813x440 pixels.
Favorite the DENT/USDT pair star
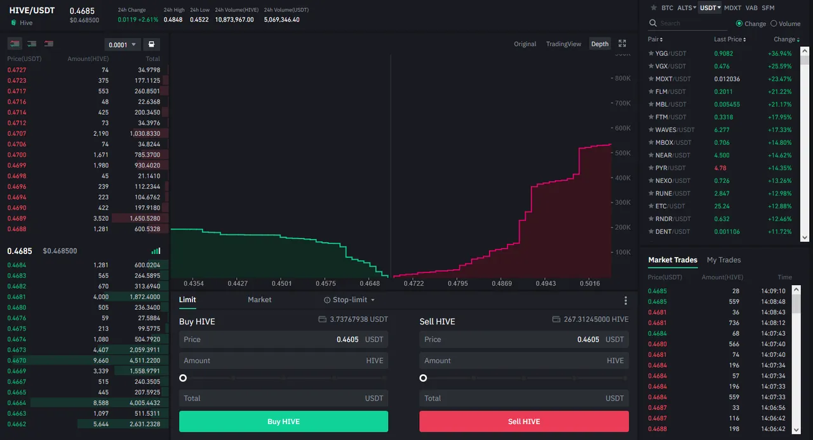651,231
